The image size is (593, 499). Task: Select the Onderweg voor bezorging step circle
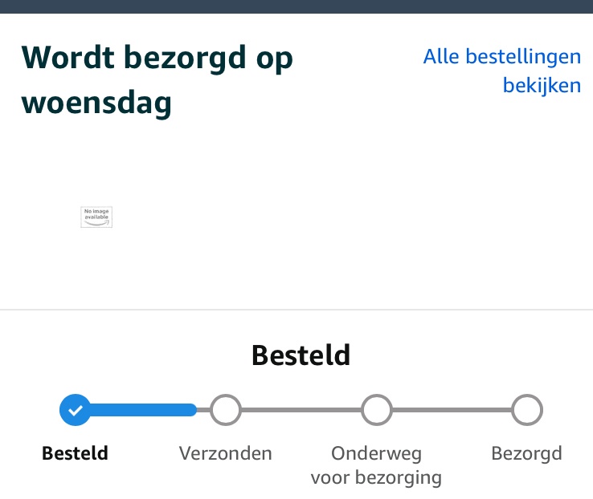tap(376, 410)
